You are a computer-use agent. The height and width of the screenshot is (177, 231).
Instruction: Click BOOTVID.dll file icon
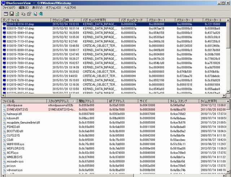[x=4, y=131]
